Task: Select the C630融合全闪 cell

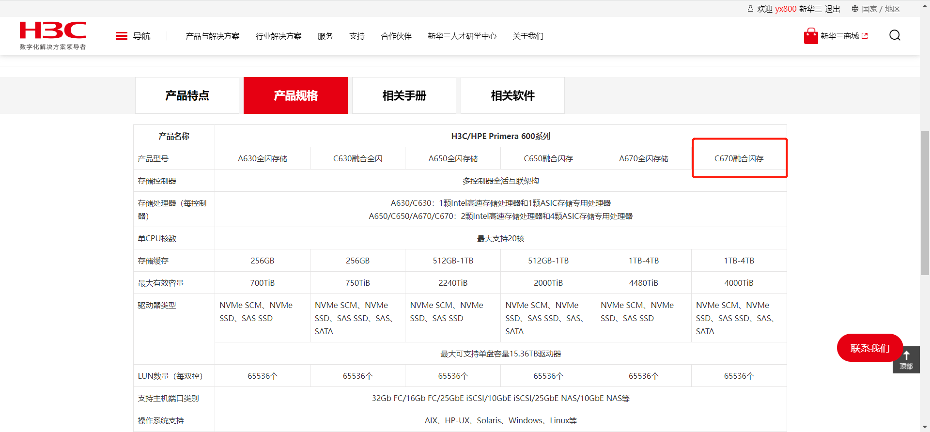Action: (x=358, y=158)
